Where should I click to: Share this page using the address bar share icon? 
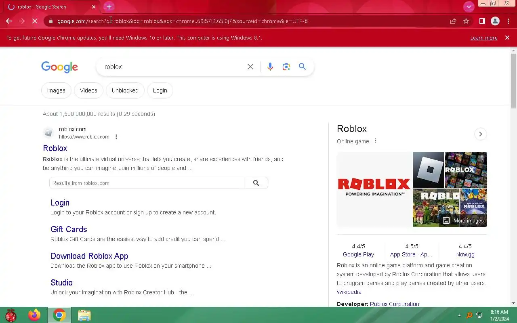453,21
